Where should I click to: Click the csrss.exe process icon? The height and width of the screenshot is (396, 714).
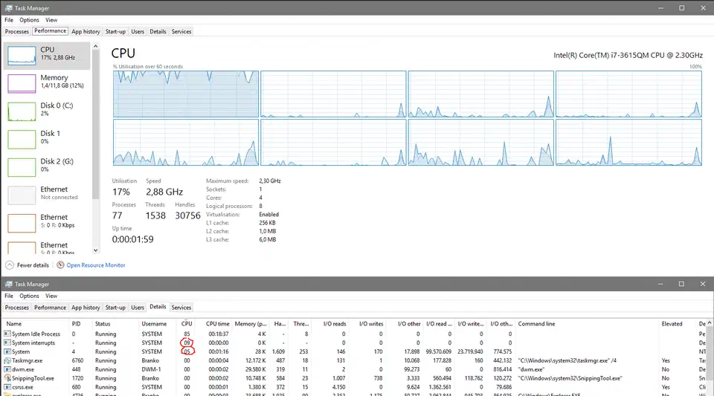point(7,387)
